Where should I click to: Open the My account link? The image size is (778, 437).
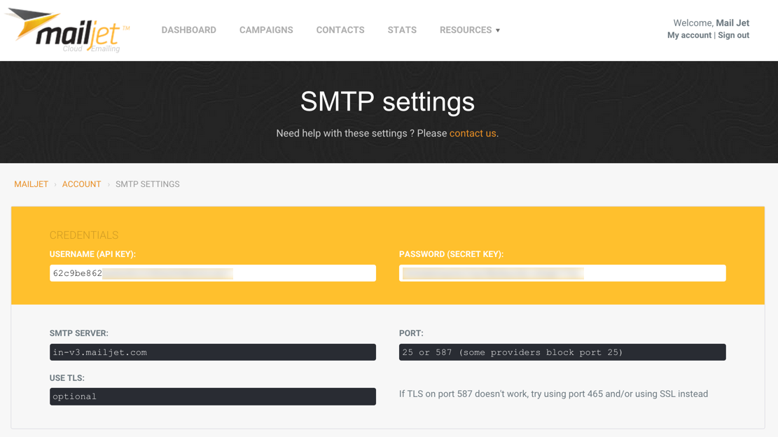click(689, 35)
